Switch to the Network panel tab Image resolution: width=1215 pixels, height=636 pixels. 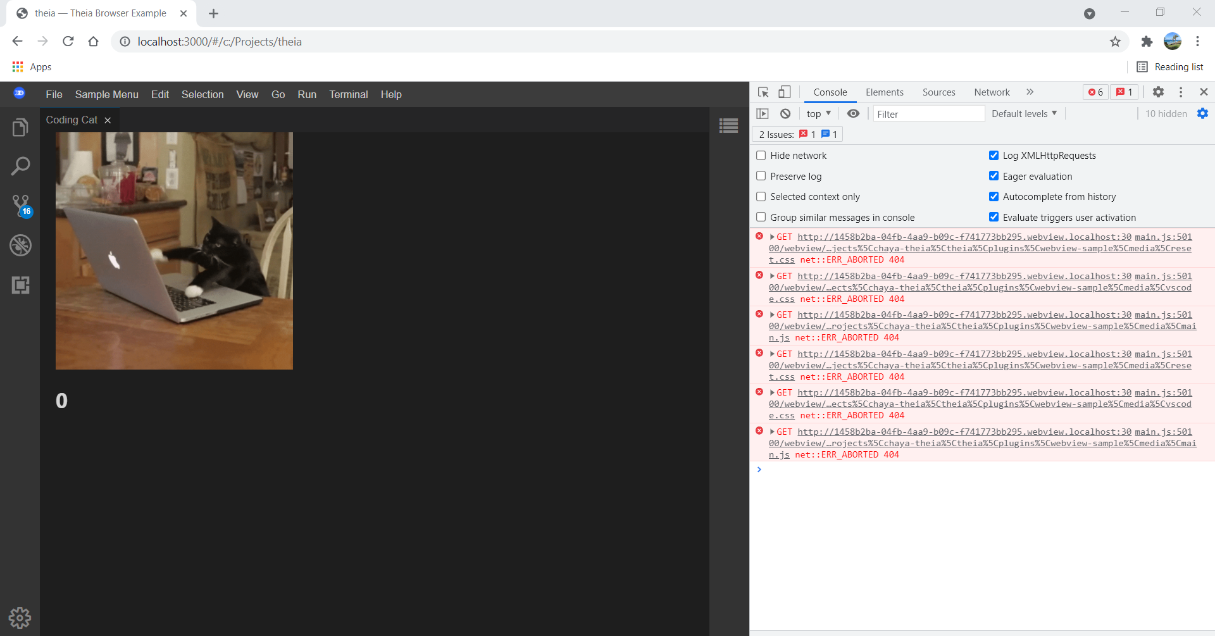point(991,92)
